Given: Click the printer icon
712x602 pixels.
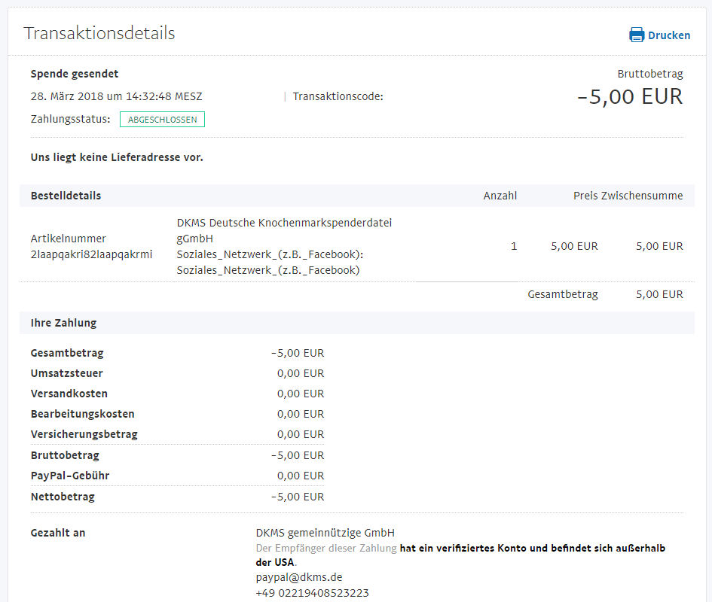Looking at the screenshot, I should pyautogui.click(x=637, y=35).
